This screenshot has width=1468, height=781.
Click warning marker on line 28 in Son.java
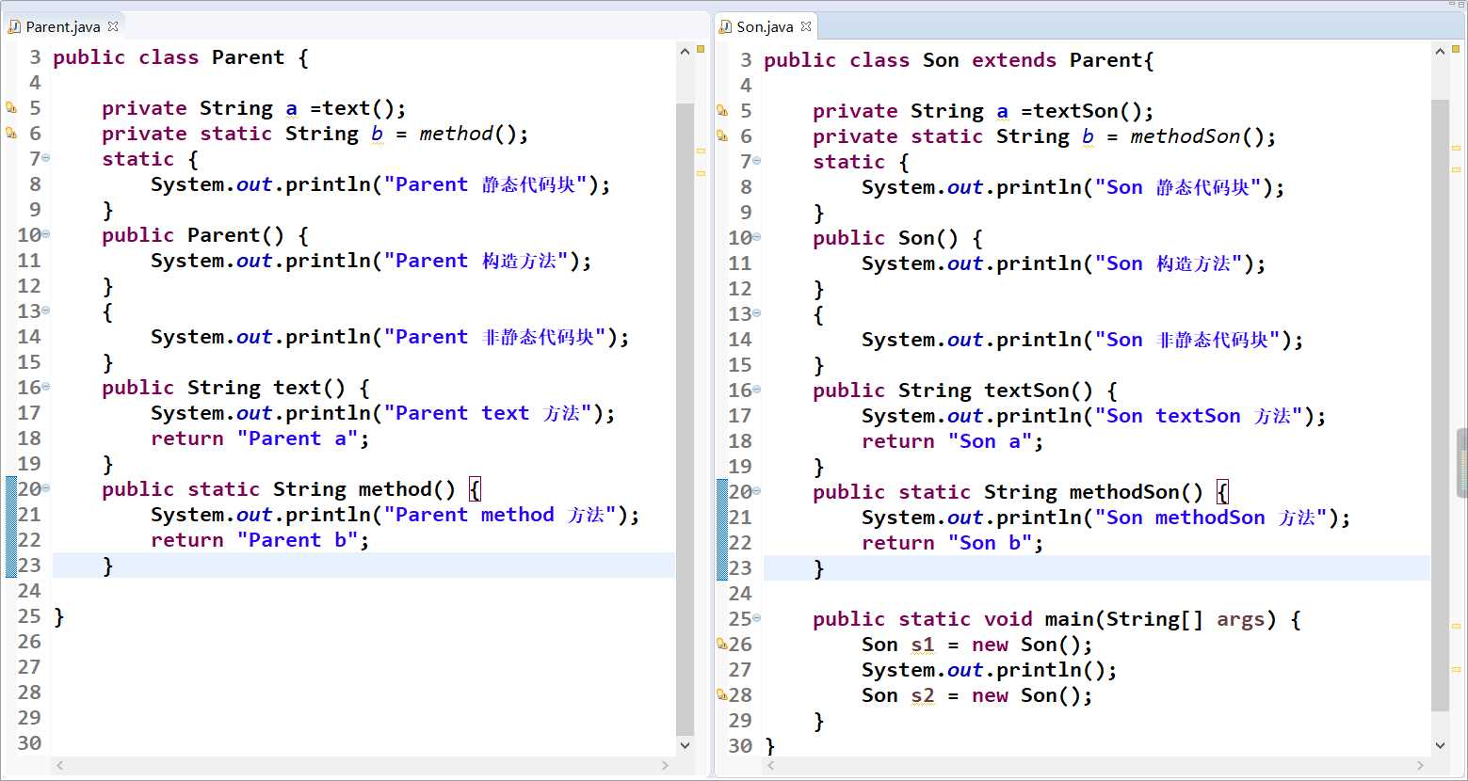pyautogui.click(x=722, y=694)
